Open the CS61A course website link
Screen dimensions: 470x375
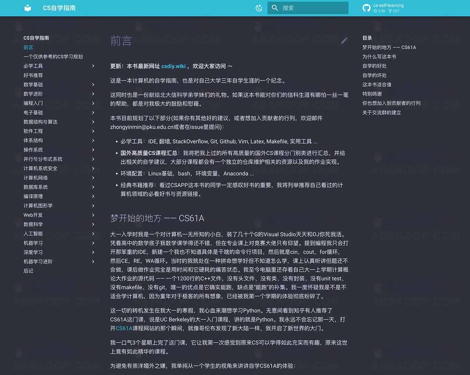124,328
